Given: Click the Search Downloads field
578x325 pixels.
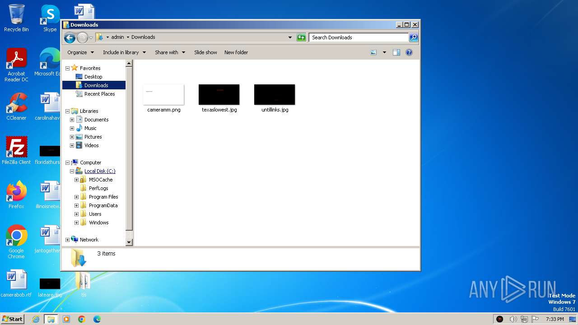Looking at the screenshot, I should click(359, 37).
